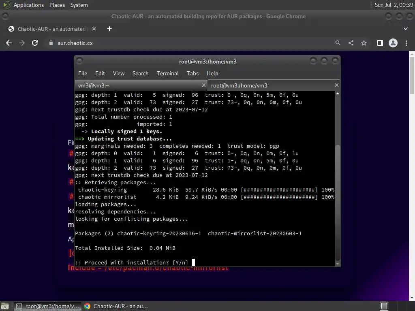Click 'Locally signed 1 keys.' line

122,132
